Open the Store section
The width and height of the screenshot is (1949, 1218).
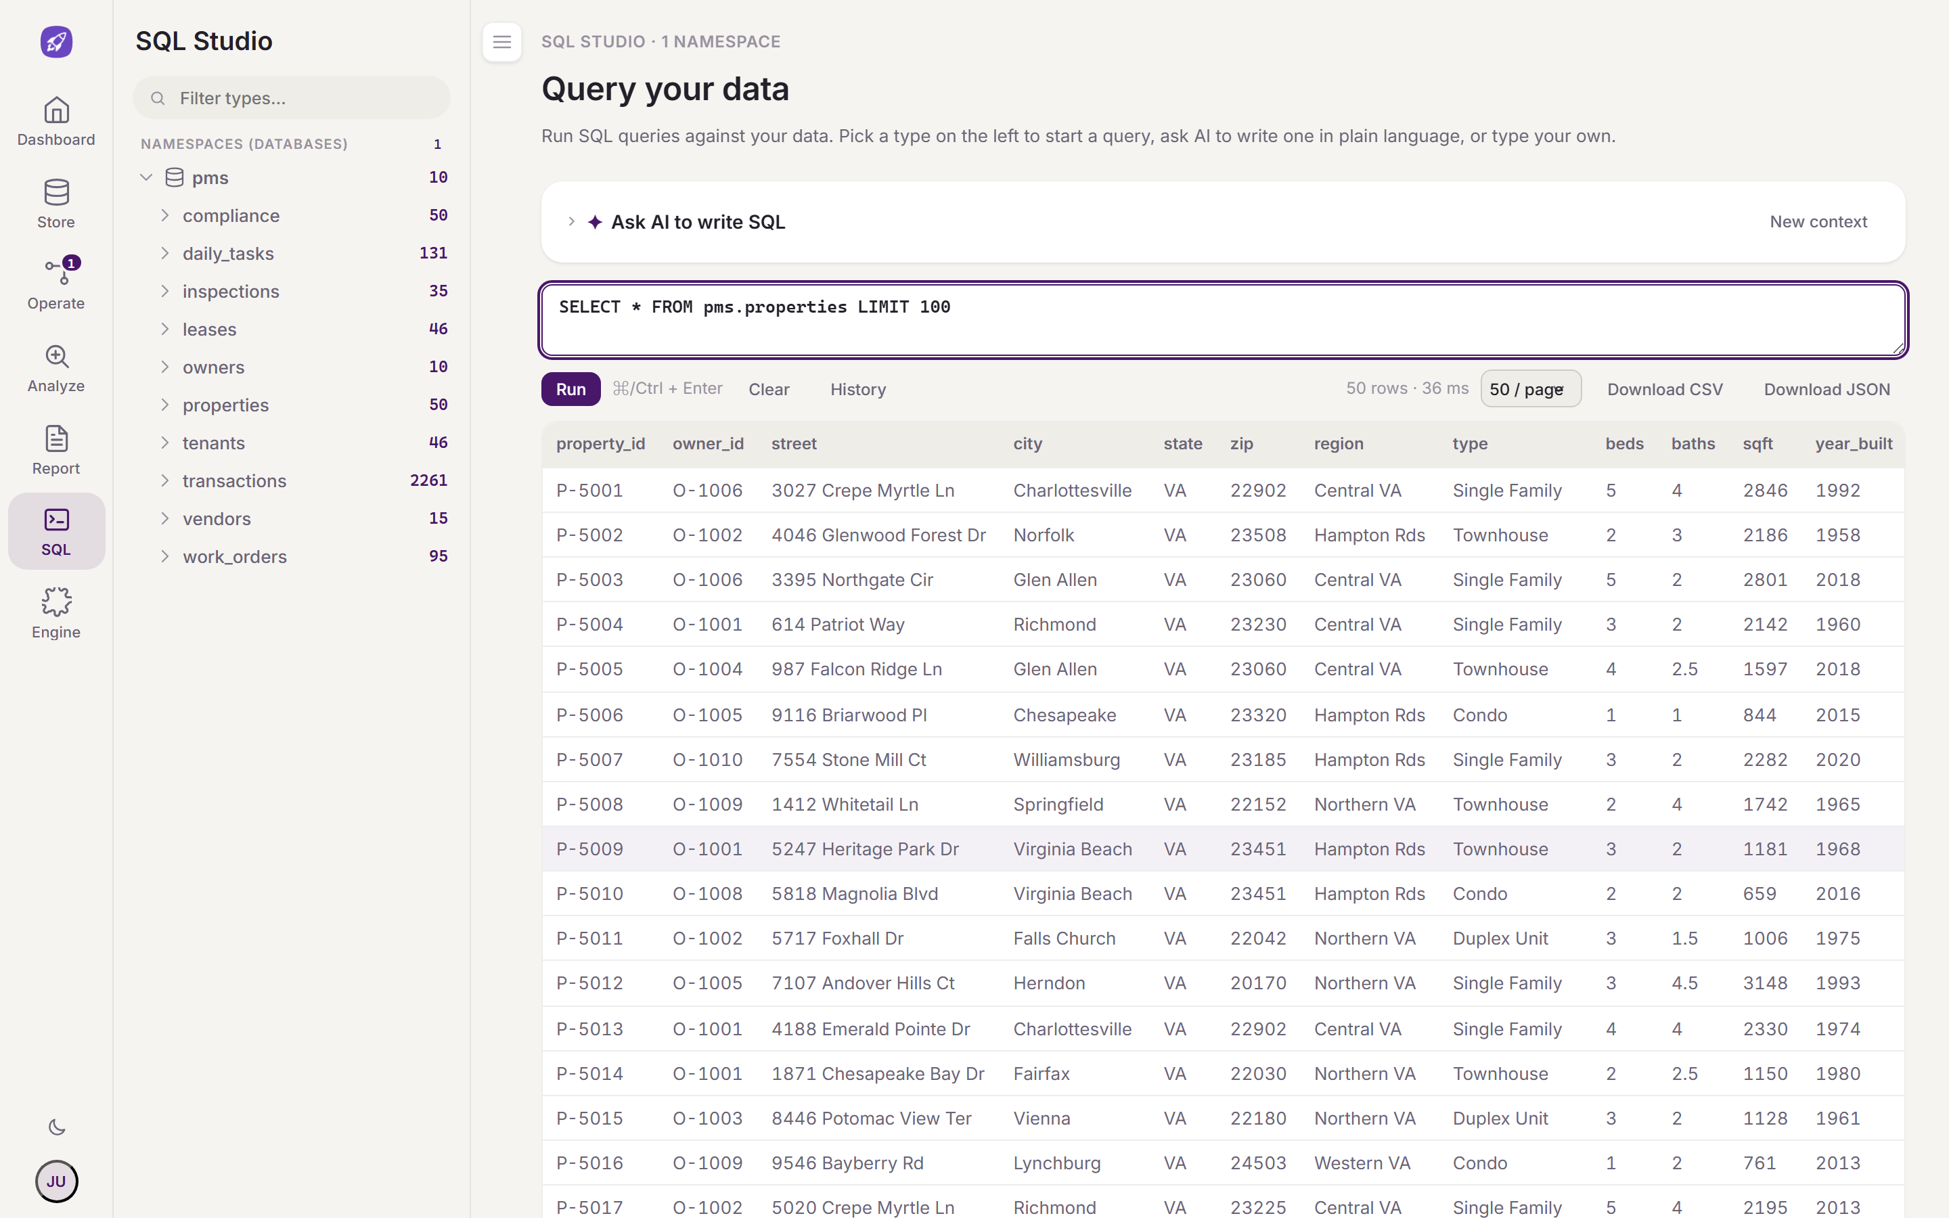[x=56, y=203]
